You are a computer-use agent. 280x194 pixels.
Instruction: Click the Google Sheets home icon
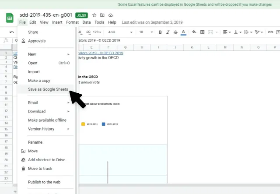[x=10, y=18]
